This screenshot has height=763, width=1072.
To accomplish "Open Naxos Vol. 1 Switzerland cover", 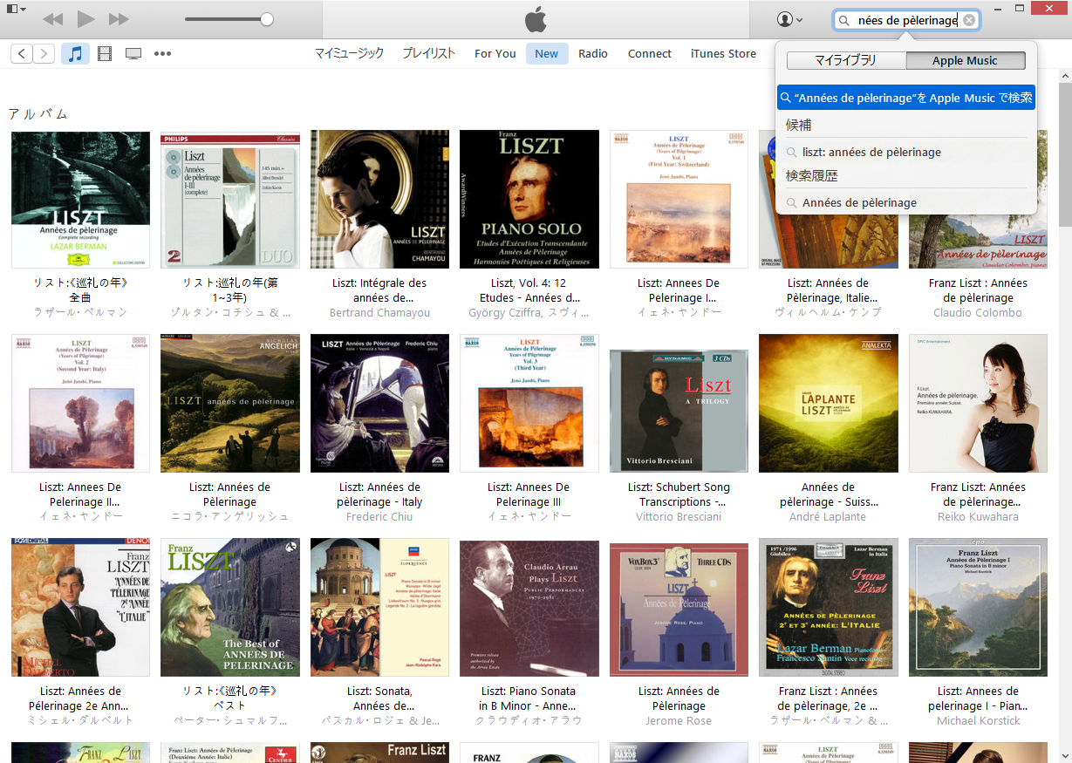I will [679, 199].
